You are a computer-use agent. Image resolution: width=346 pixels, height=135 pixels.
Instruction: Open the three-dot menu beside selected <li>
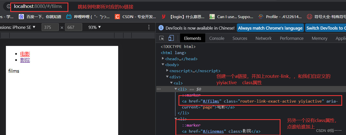[159, 89]
